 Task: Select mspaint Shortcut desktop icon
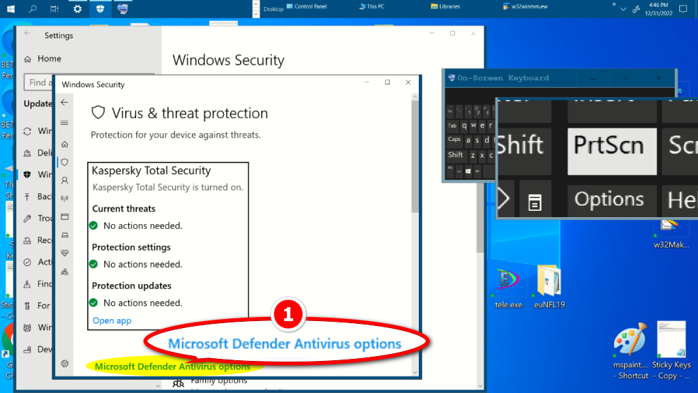[x=630, y=352]
